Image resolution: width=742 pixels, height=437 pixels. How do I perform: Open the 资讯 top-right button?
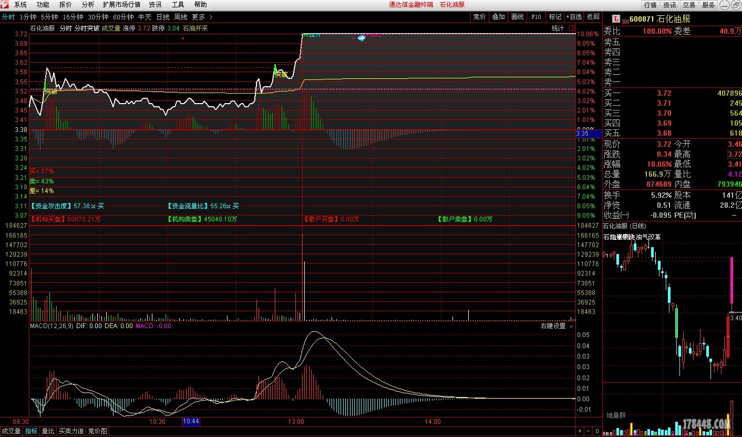pos(669,5)
